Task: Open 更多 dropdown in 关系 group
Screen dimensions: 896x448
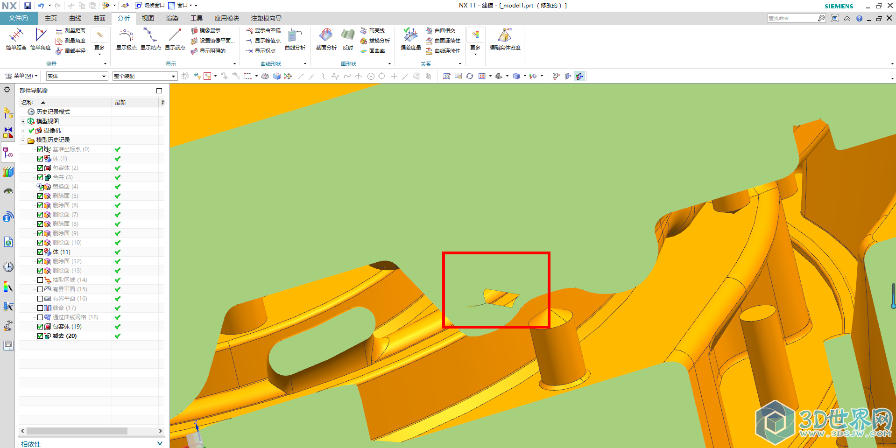Action: (475, 42)
